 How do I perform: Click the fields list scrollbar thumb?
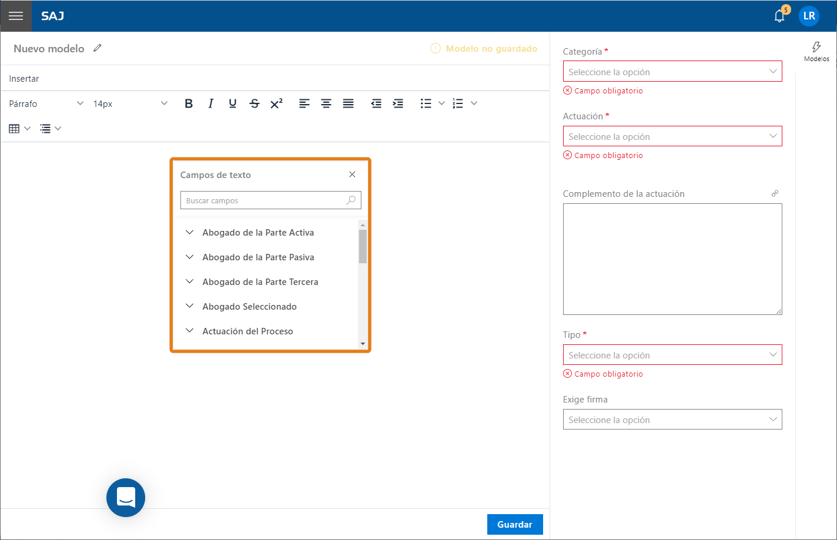pos(363,246)
